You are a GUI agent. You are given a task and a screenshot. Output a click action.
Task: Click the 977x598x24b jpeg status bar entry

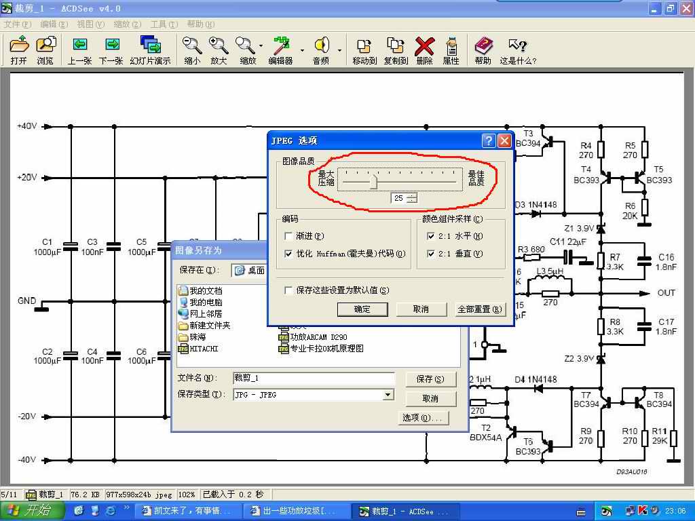click(x=139, y=495)
